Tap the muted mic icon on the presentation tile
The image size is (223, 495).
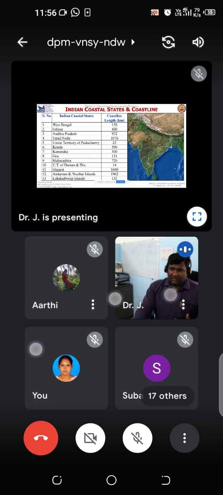(x=199, y=73)
